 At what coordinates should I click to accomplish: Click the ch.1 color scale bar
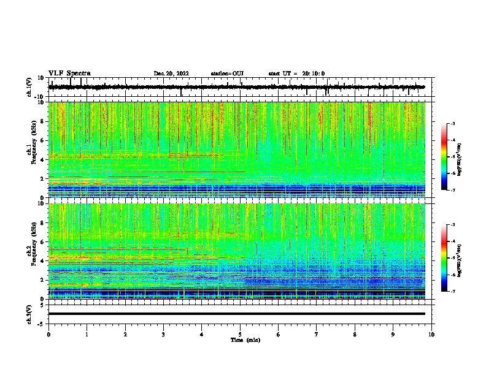click(444, 157)
